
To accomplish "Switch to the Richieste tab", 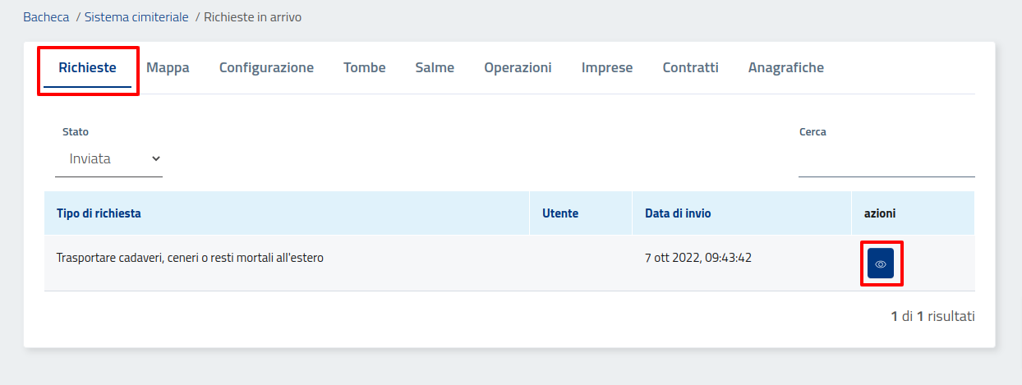I will click(x=87, y=68).
